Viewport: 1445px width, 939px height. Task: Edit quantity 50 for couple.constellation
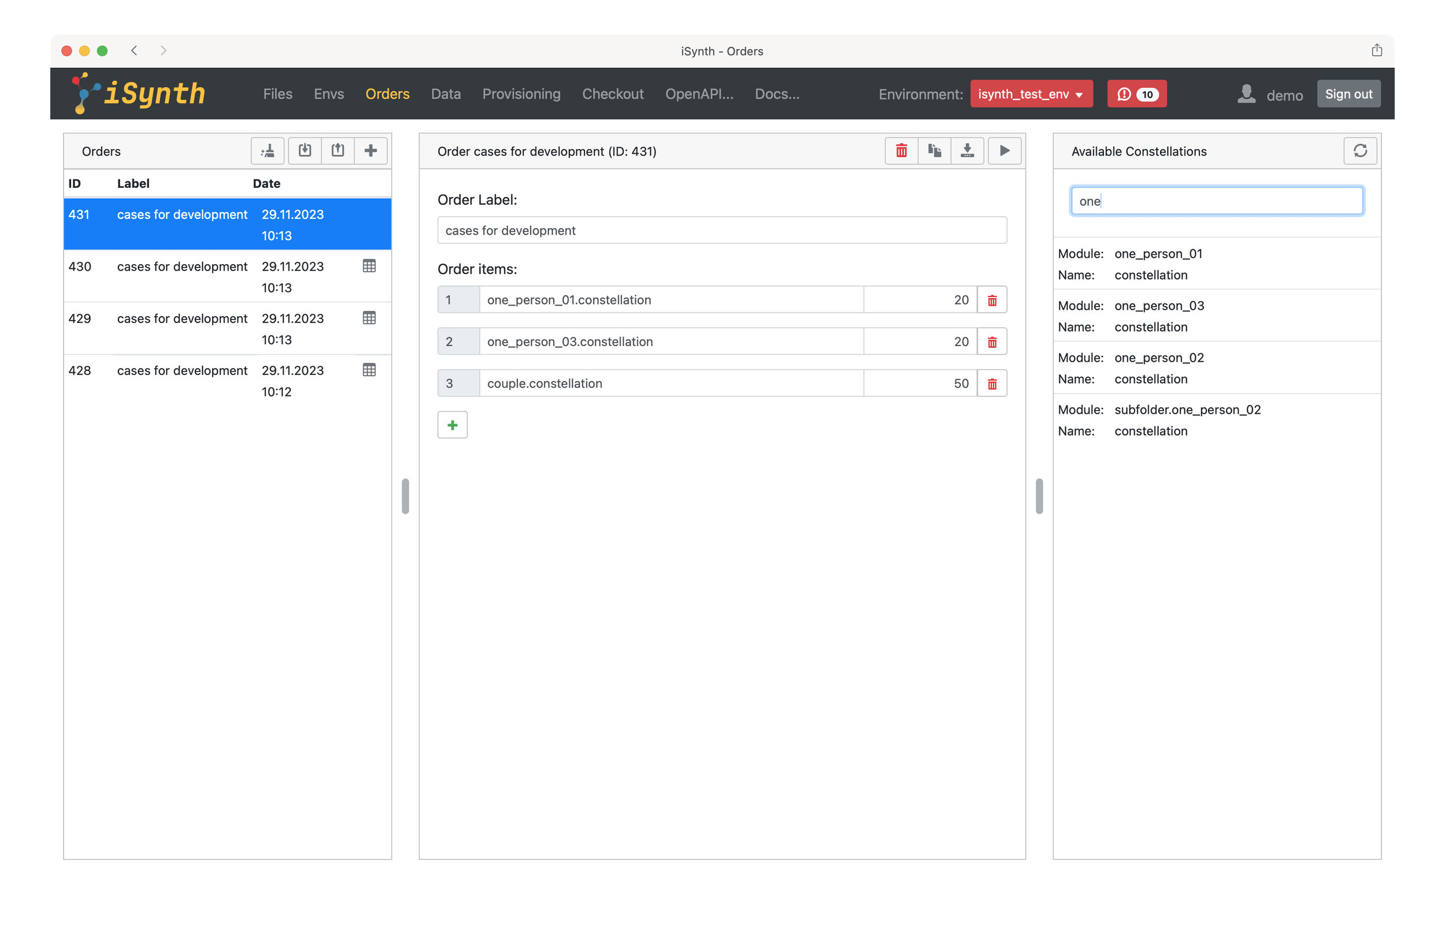pos(920,384)
